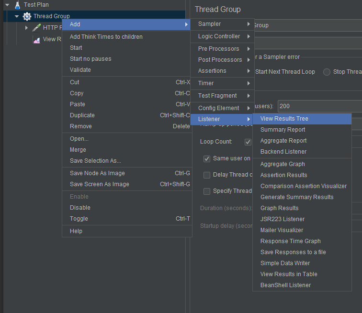Image resolution: width=362 pixels, height=313 pixels.
Task: Choose Save Selection As...
Action: 126,161
